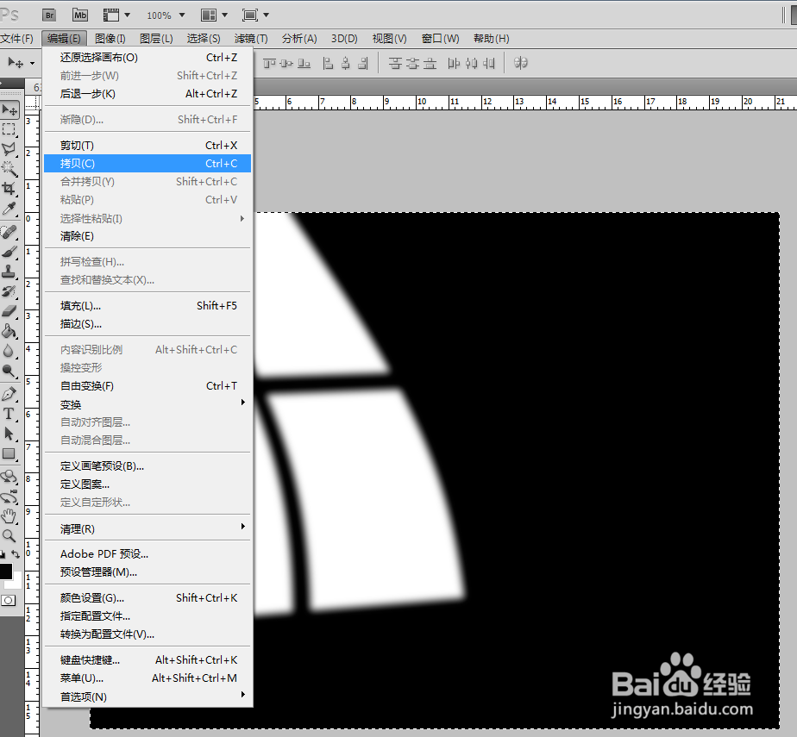The width and height of the screenshot is (797, 737).
Task: Select the Path Selection tool
Action: pos(9,434)
